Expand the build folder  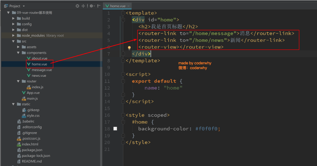(13, 18)
